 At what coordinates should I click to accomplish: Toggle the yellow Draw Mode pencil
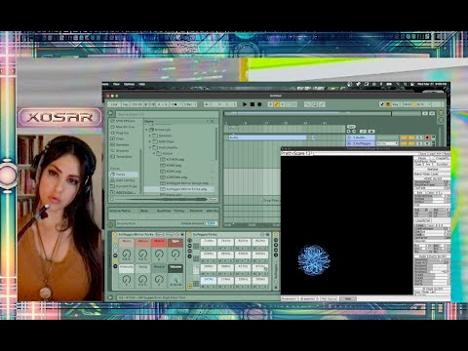click(x=277, y=104)
